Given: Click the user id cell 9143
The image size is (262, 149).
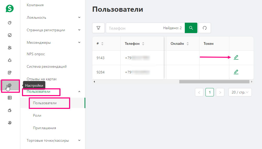Looking at the screenshot, I should coord(101,58).
